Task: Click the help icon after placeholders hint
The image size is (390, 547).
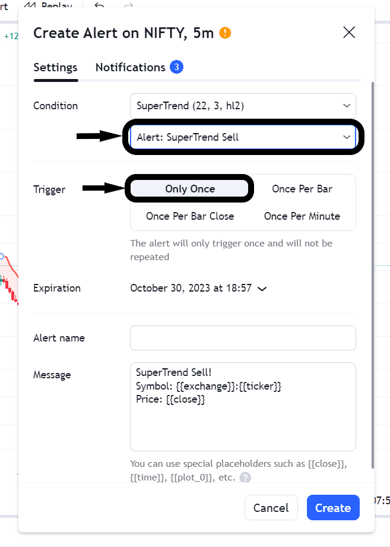Action: pos(245,478)
